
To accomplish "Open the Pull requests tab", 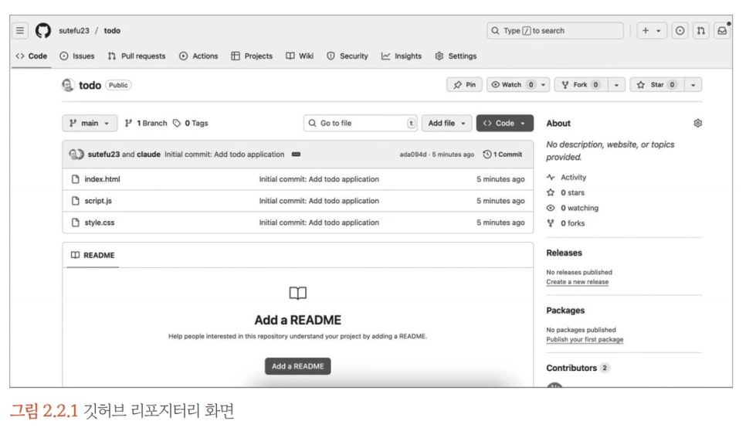I will (x=137, y=56).
